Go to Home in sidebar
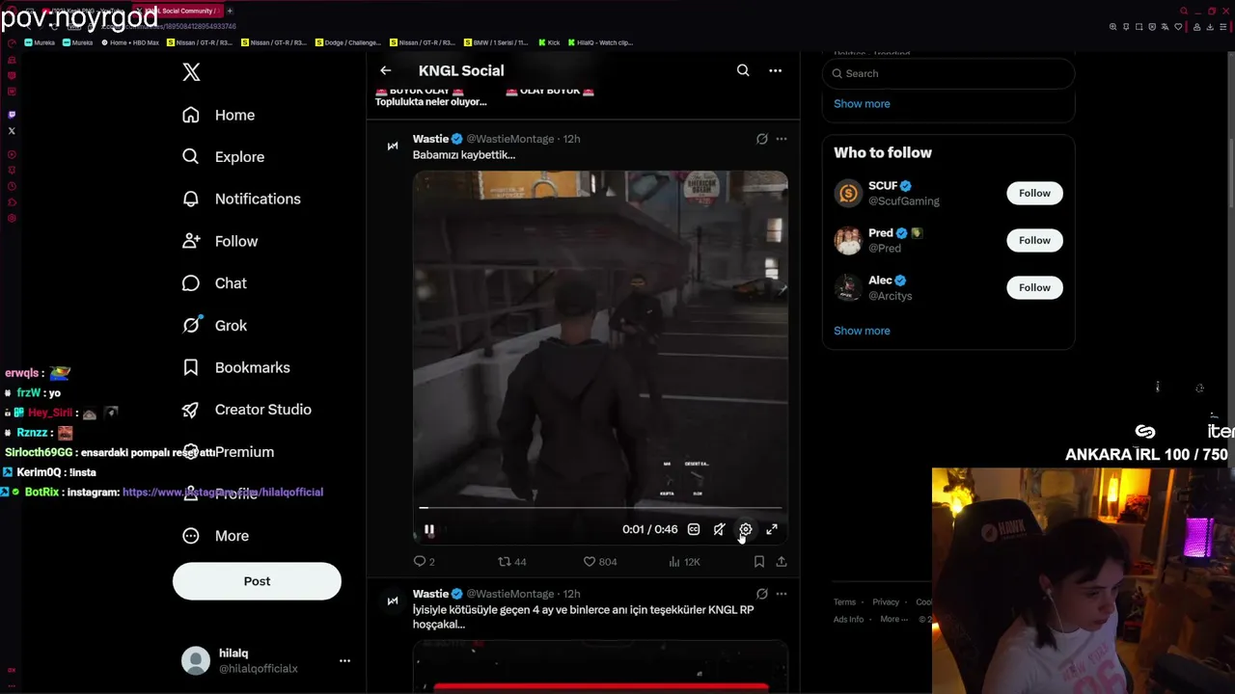Screen dimensions: 1235x694 (219, 115)
